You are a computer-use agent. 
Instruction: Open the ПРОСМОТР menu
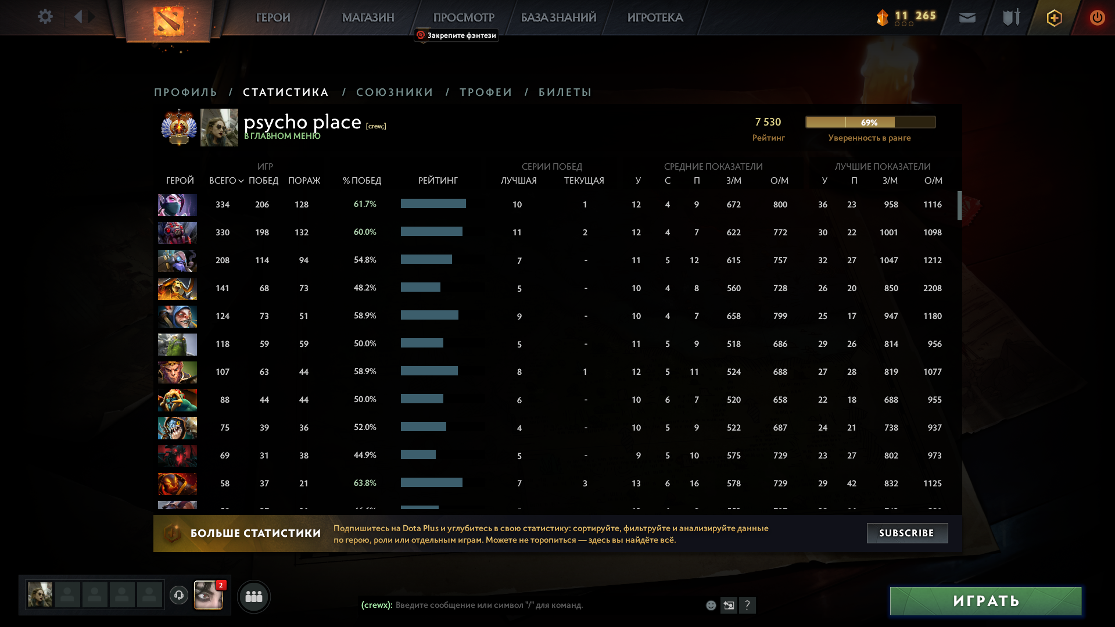tap(464, 17)
